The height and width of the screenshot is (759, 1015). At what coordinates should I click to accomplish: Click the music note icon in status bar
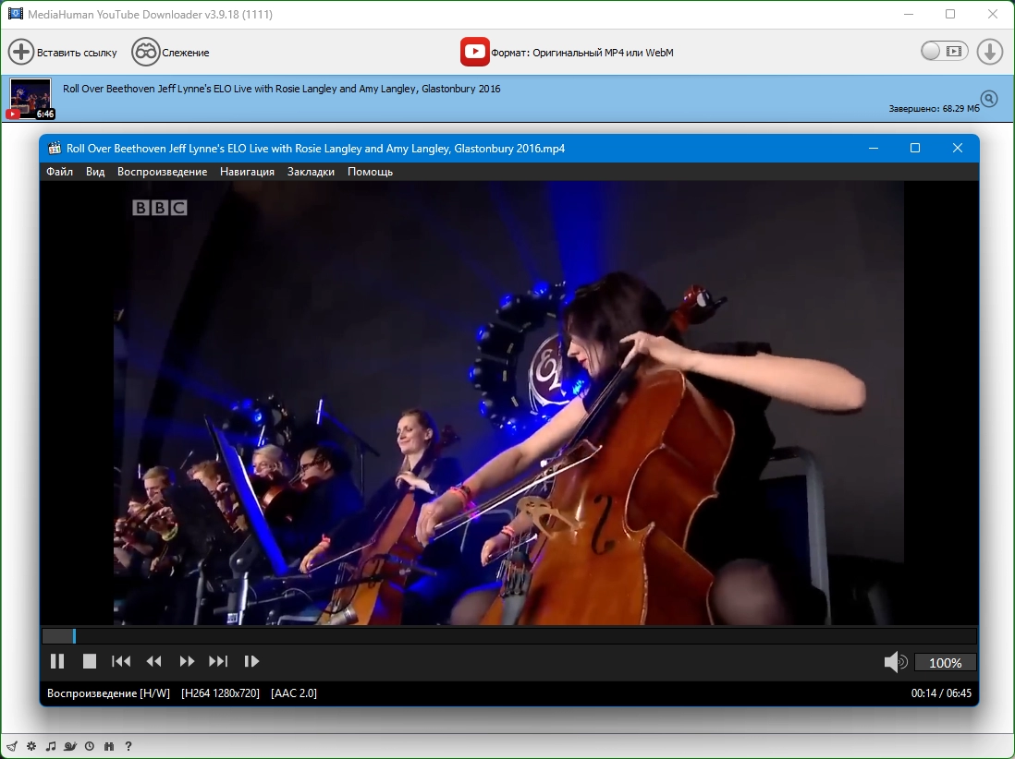click(x=51, y=746)
